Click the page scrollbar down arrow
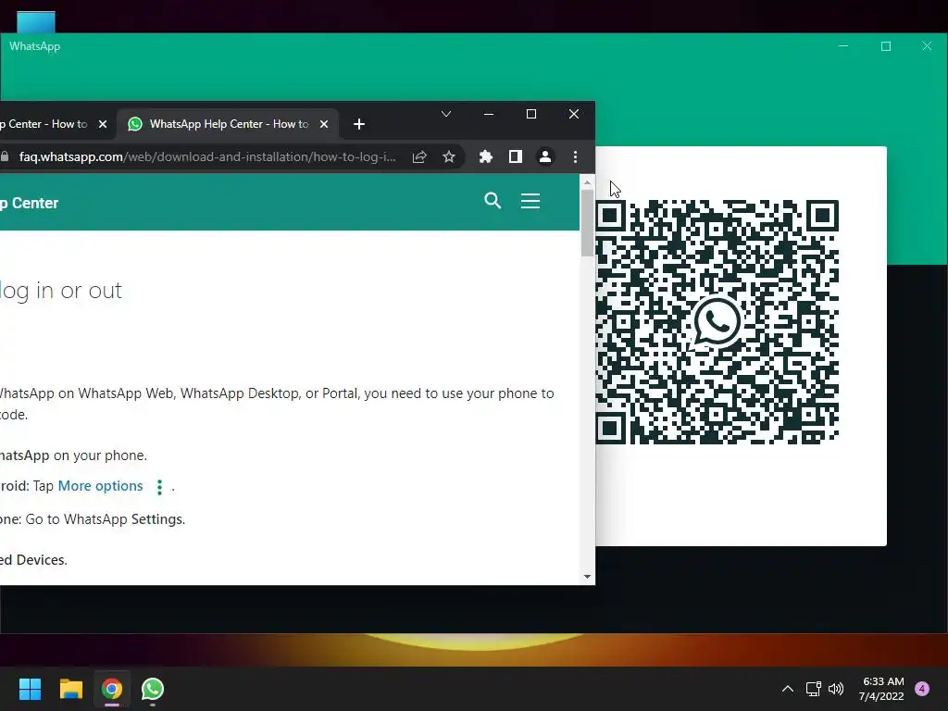 click(587, 577)
